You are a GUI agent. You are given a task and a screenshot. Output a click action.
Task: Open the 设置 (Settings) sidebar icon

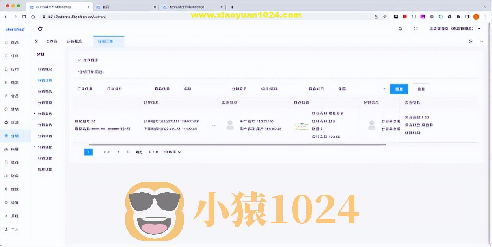tap(14, 203)
